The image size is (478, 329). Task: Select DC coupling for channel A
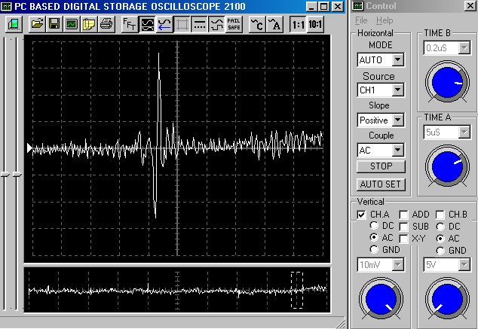pyautogui.click(x=375, y=226)
